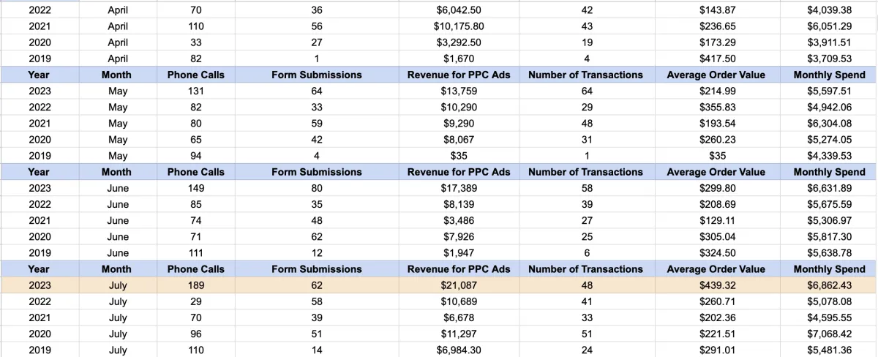The width and height of the screenshot is (878, 357).
Task: Select the Year header above the May rows
Action: click(x=39, y=75)
